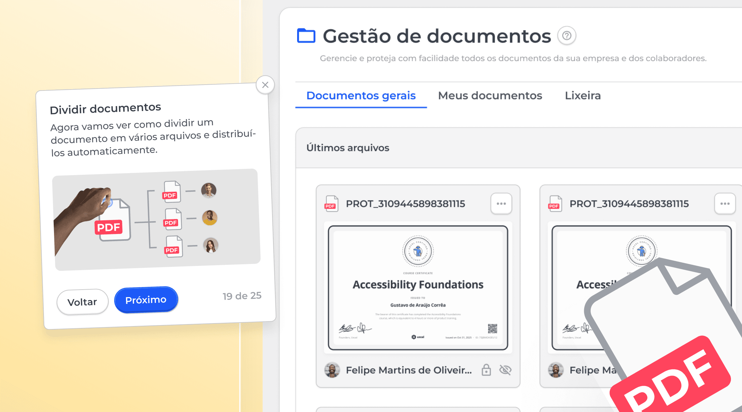Open the Lixeira tab
The width and height of the screenshot is (742, 412).
coord(583,96)
